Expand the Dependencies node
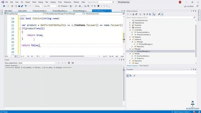 (x=130, y=23)
